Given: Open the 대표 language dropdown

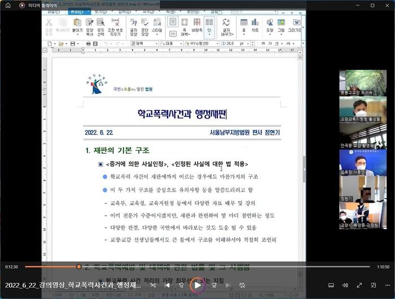Looking at the screenshot, I should pos(181,44).
